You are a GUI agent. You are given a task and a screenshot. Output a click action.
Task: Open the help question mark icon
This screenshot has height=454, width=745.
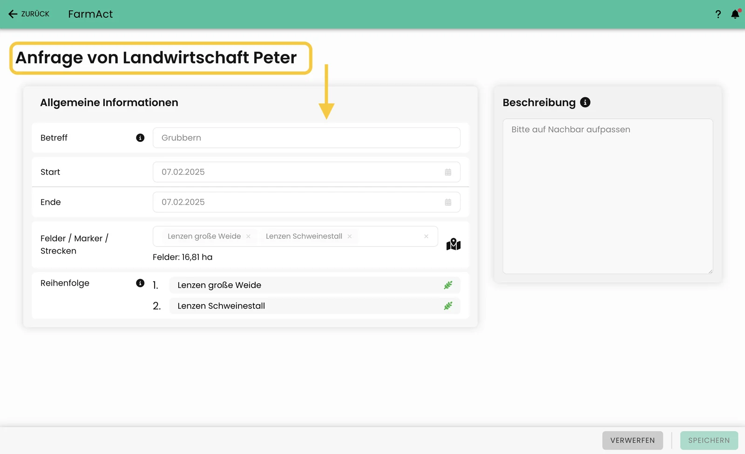(718, 14)
